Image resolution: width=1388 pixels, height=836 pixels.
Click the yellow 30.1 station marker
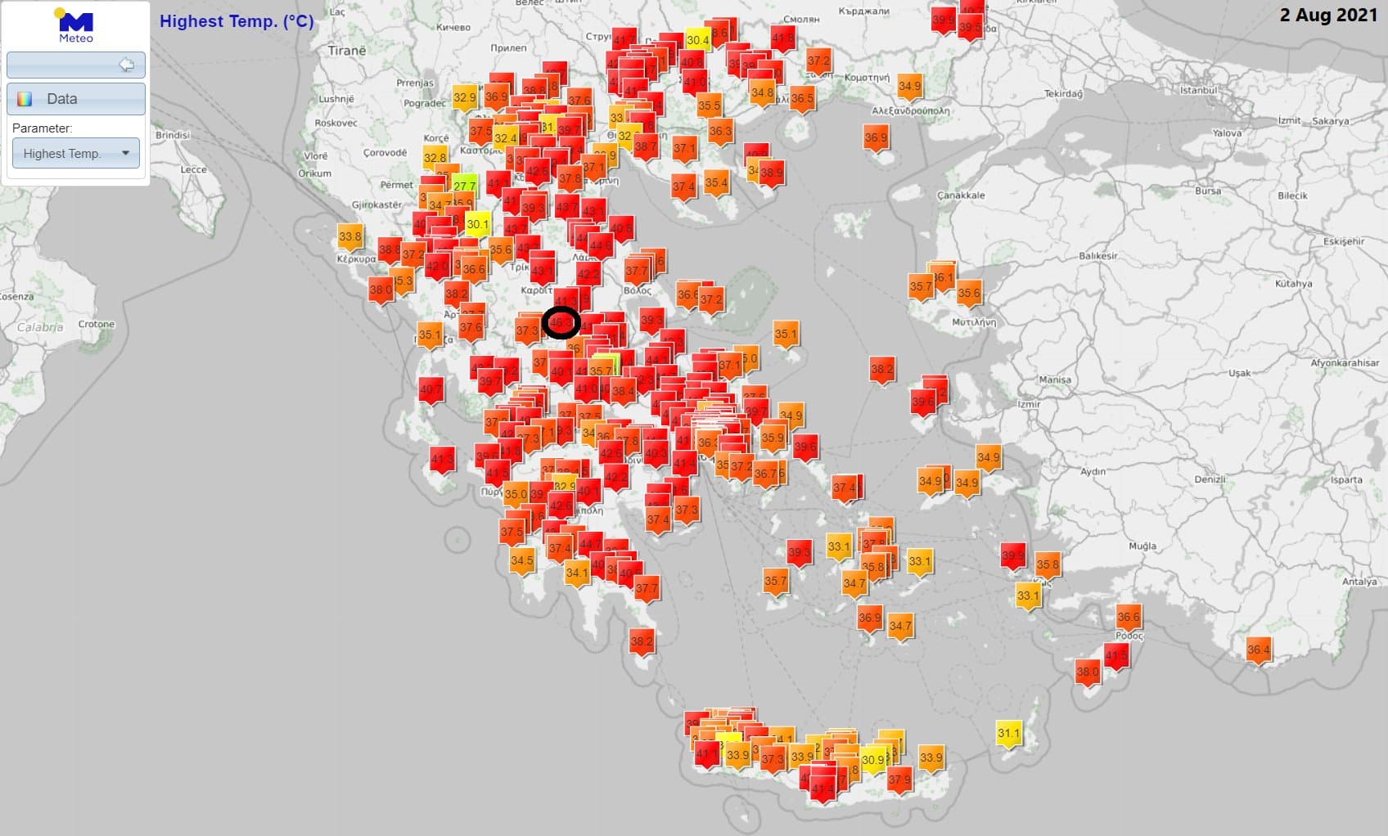(x=477, y=224)
